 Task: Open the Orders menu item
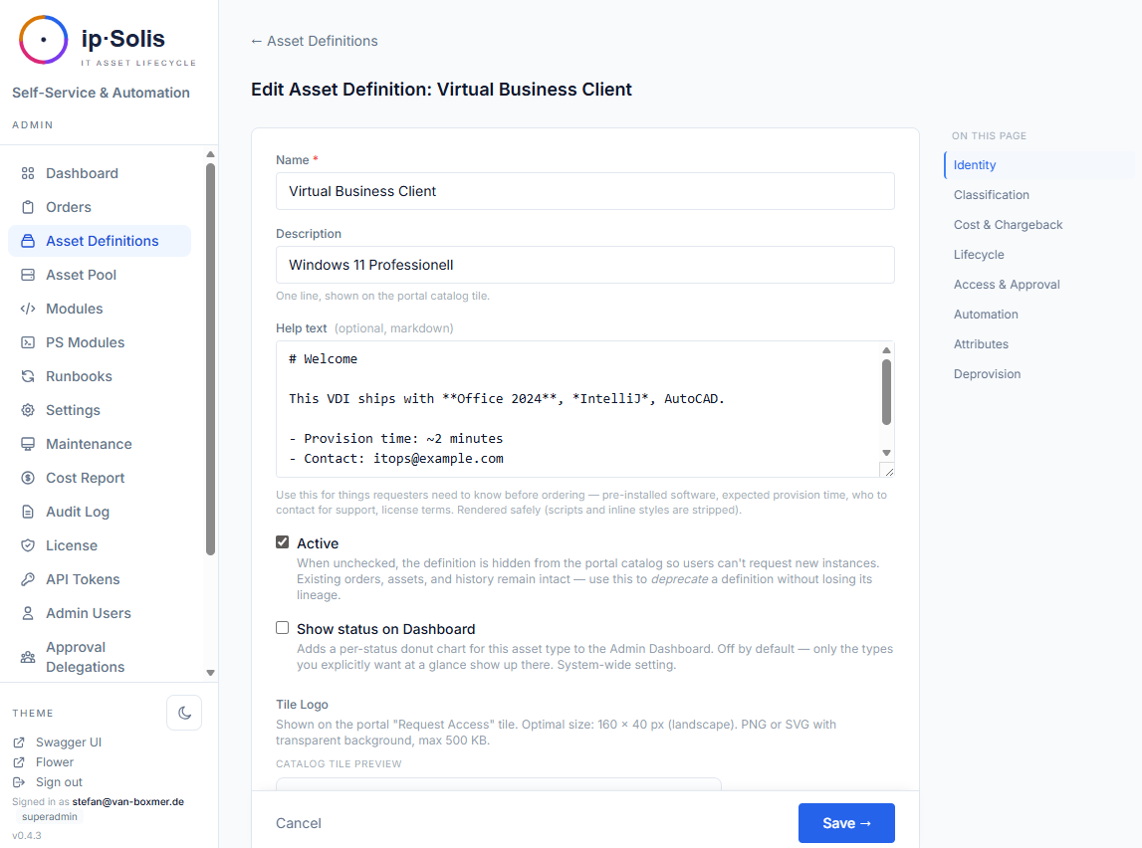click(x=100, y=207)
